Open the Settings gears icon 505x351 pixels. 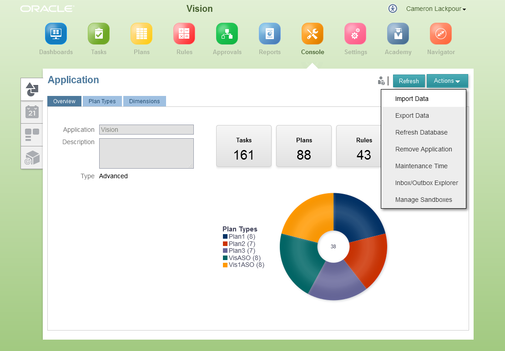pos(355,34)
